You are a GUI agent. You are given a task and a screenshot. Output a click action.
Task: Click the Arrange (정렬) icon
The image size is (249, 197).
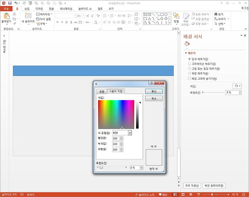click(176, 16)
